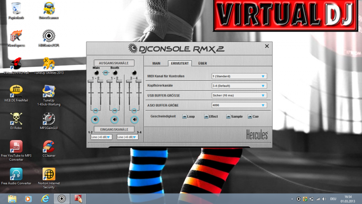
Task: Open WEB.DE FreeMail desktop icon
Action: (16, 93)
